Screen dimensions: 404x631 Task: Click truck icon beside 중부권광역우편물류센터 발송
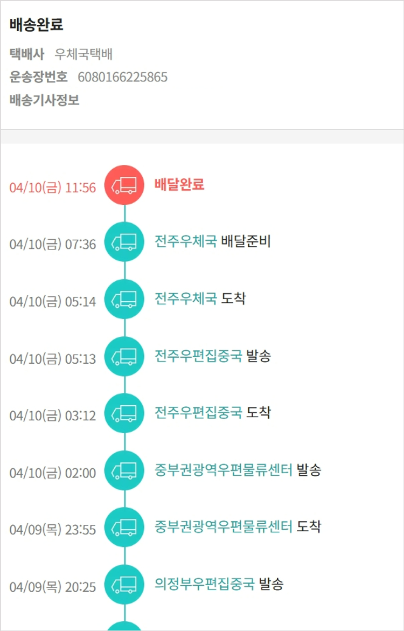point(124,471)
